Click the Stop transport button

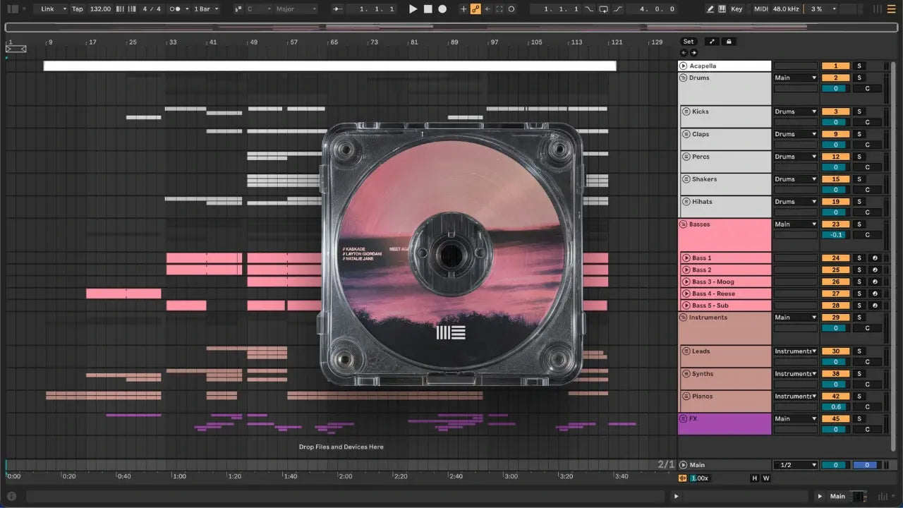point(428,9)
